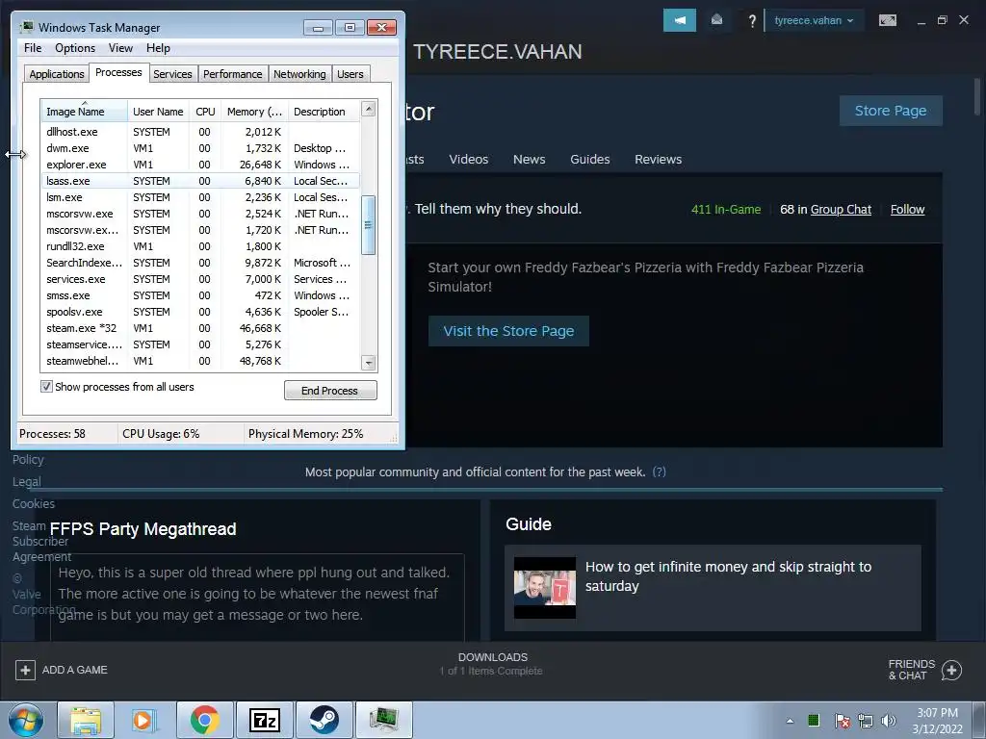Select the dwm.exe process row
Image resolution: width=986 pixels, height=739 pixels.
tap(200, 148)
